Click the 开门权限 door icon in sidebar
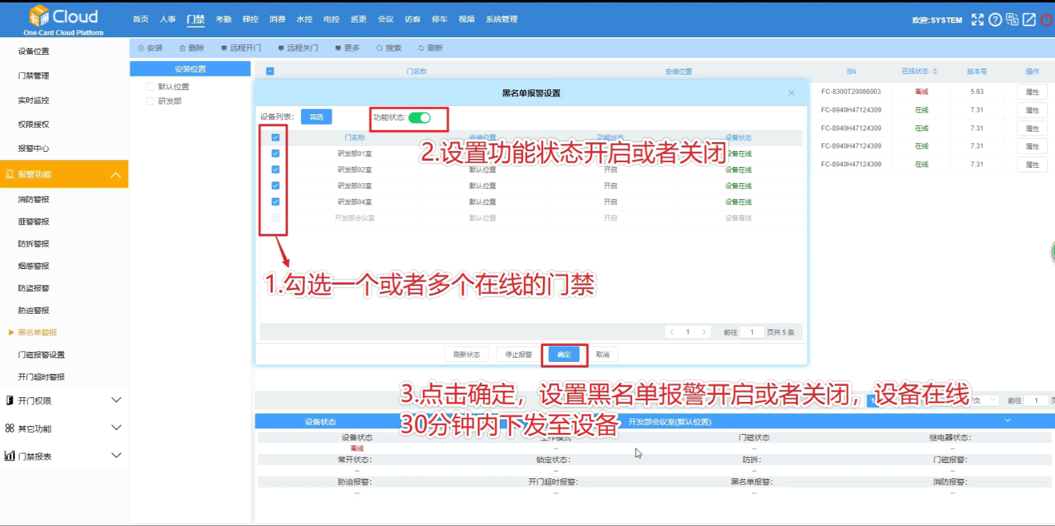Viewport: 1055px width, 526px height. click(10, 401)
